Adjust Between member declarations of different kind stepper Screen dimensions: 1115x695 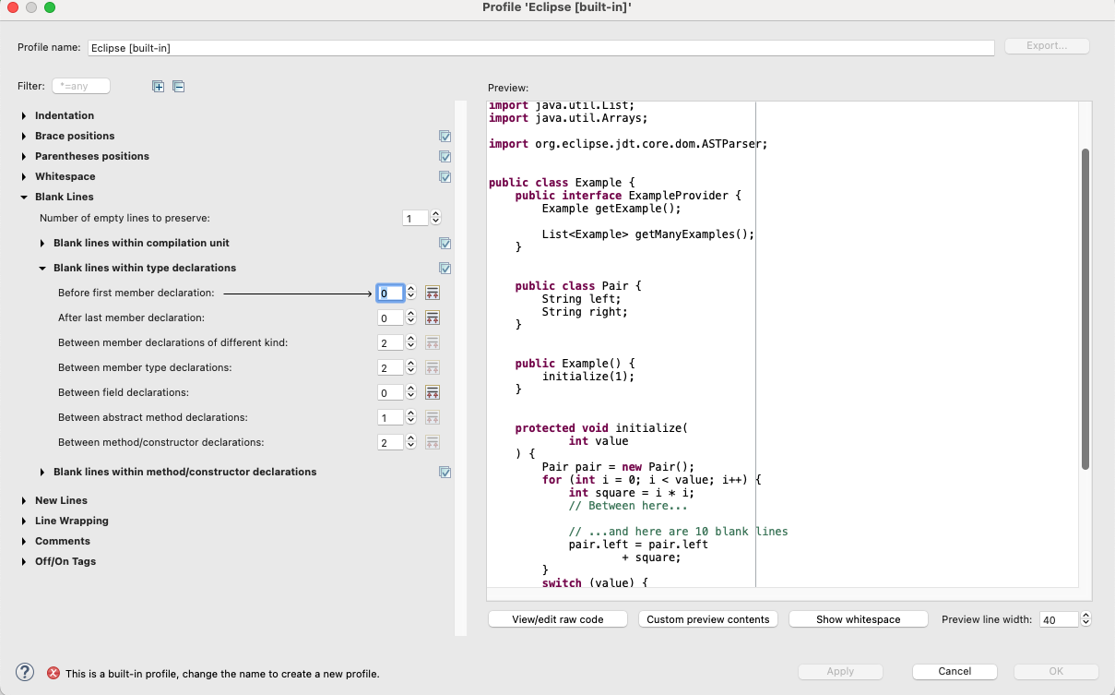click(411, 342)
